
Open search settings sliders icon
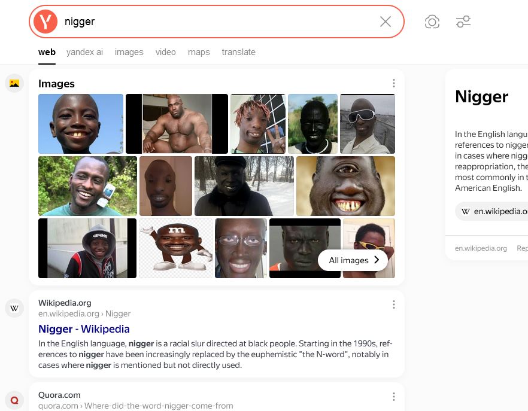pos(463,22)
